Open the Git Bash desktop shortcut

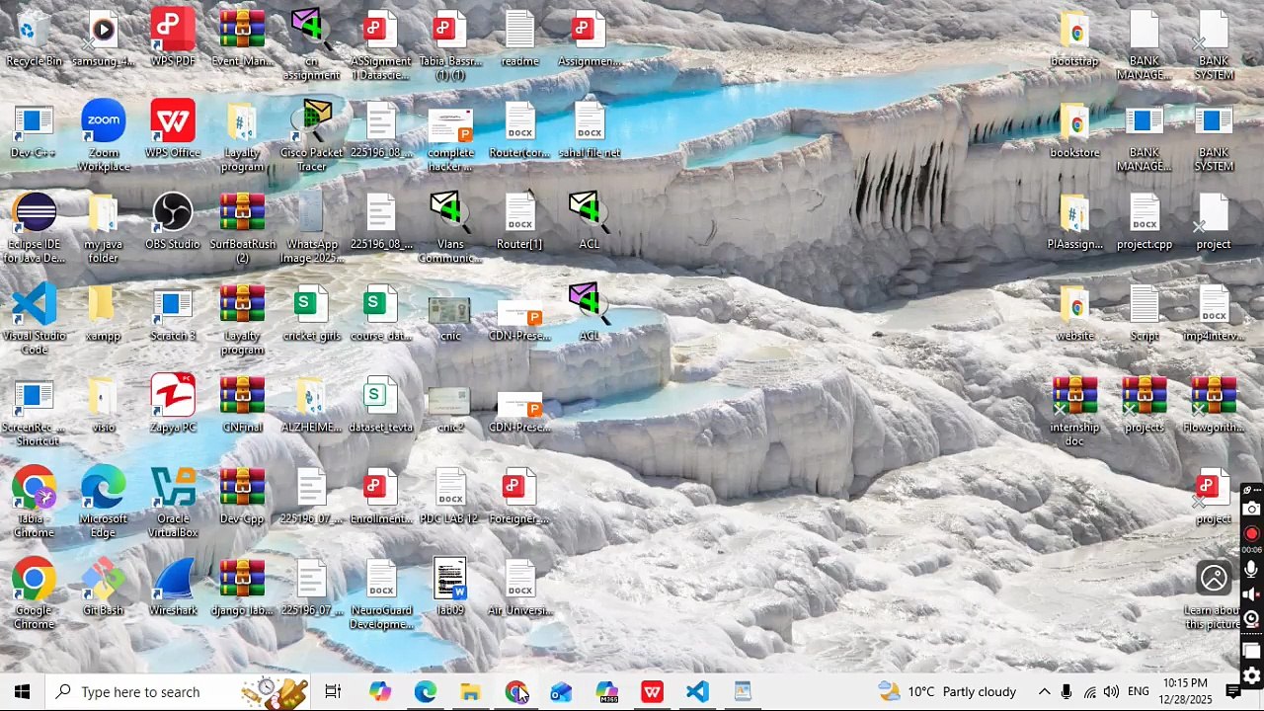(104, 589)
